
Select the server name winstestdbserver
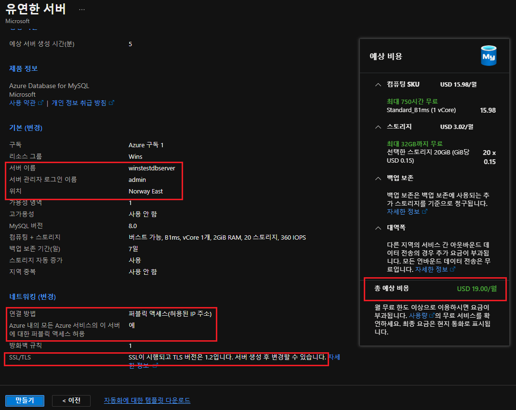pos(152,168)
